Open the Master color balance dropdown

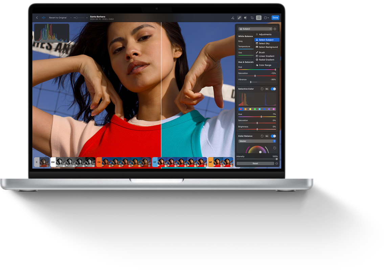pos(257,141)
